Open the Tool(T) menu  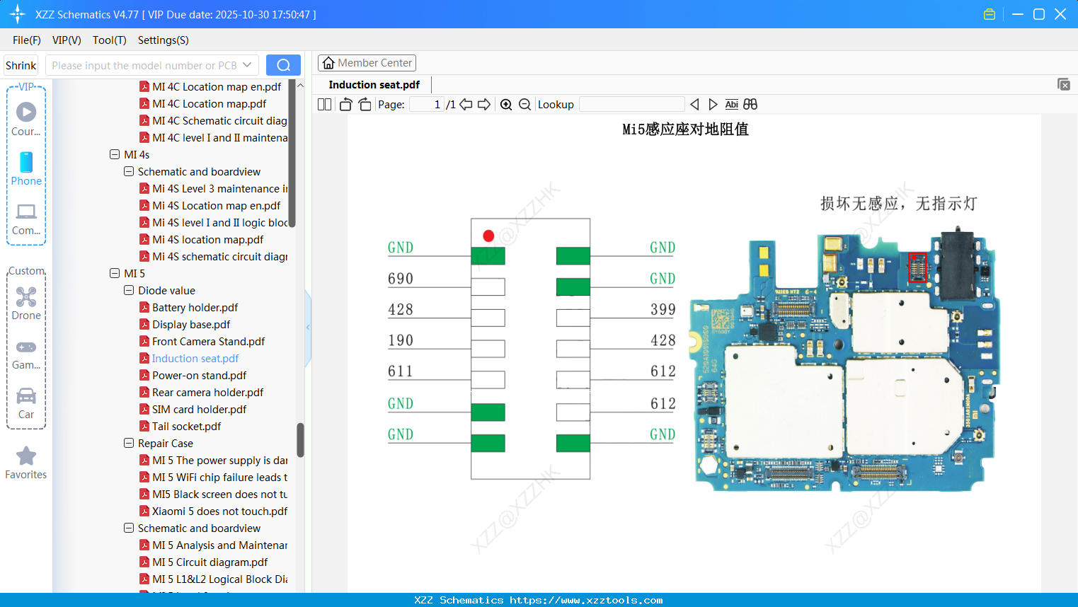point(109,40)
